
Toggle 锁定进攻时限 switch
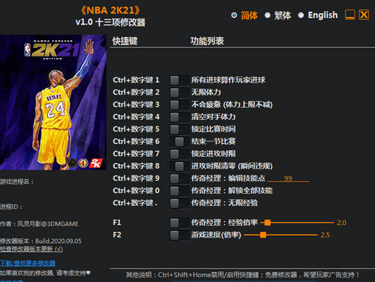[179, 154]
